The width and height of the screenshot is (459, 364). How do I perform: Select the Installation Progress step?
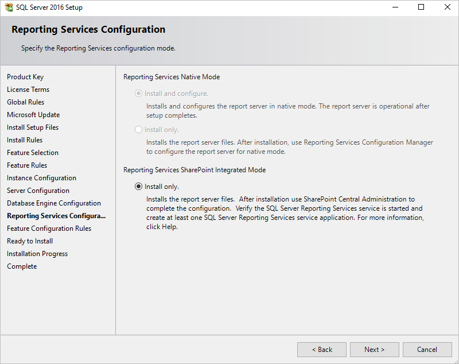click(37, 253)
